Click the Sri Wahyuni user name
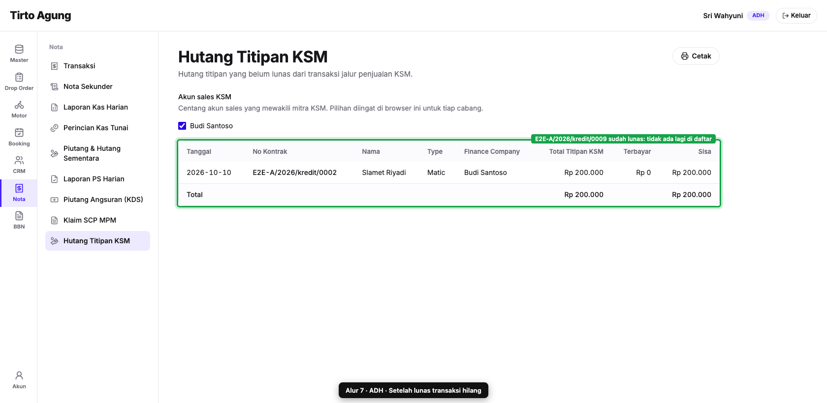 point(723,16)
